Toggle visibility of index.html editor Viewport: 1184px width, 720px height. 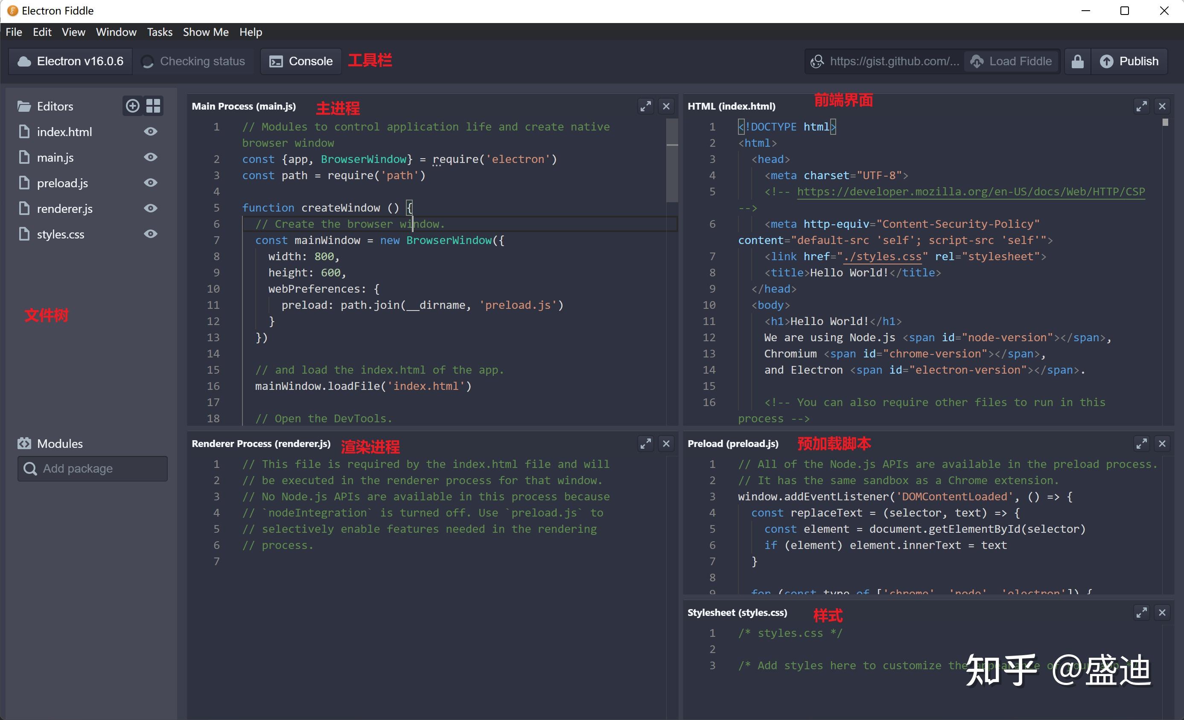click(x=150, y=132)
